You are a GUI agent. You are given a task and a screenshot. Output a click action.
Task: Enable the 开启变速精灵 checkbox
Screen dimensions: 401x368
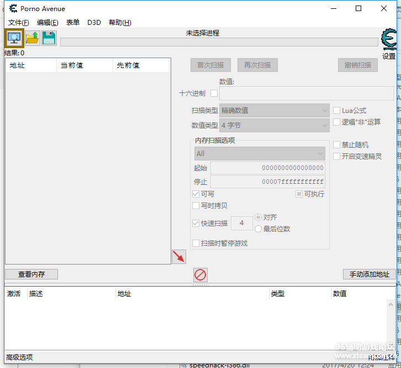337,157
